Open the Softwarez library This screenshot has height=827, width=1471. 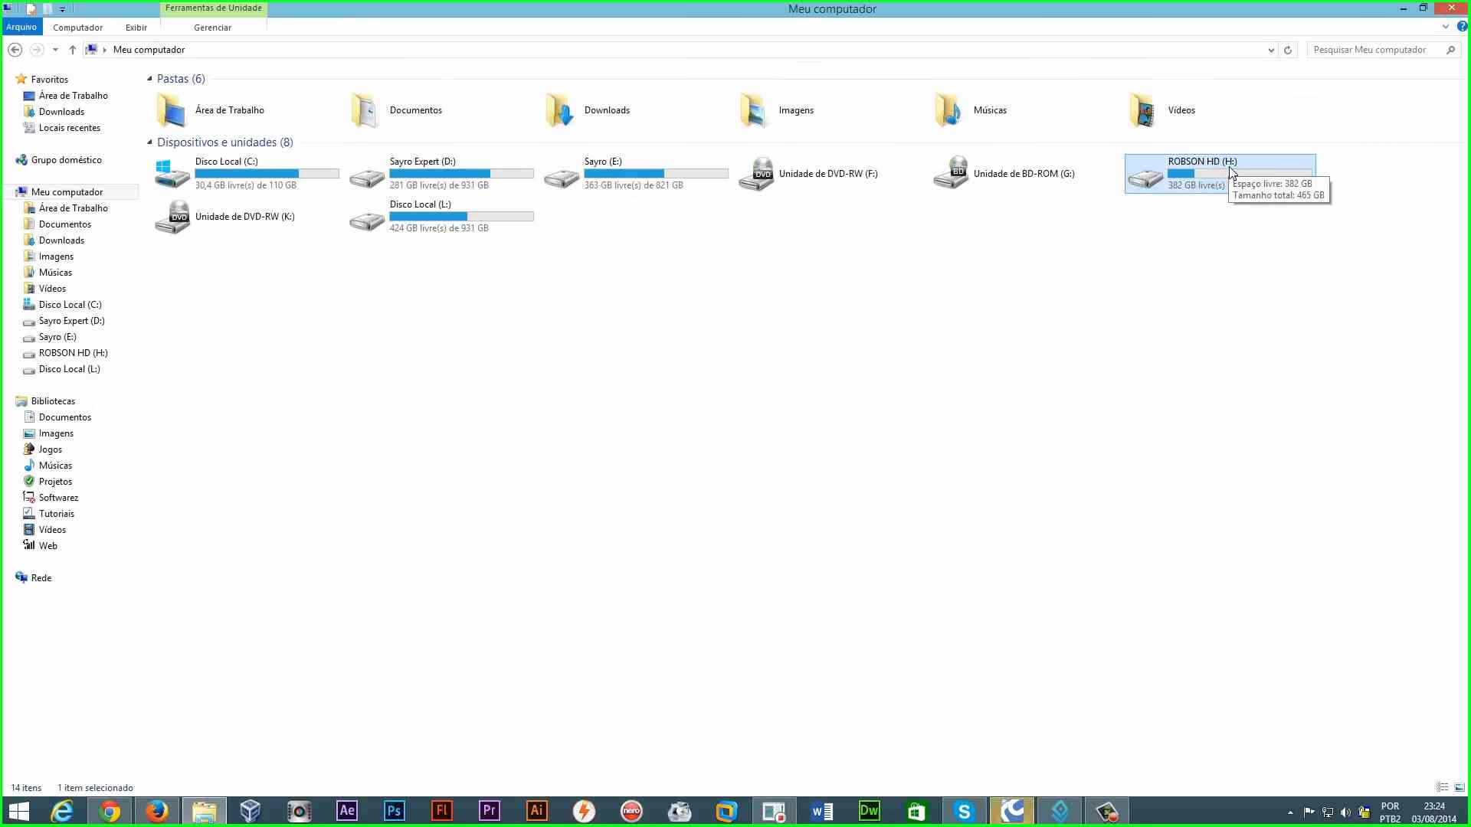58,498
